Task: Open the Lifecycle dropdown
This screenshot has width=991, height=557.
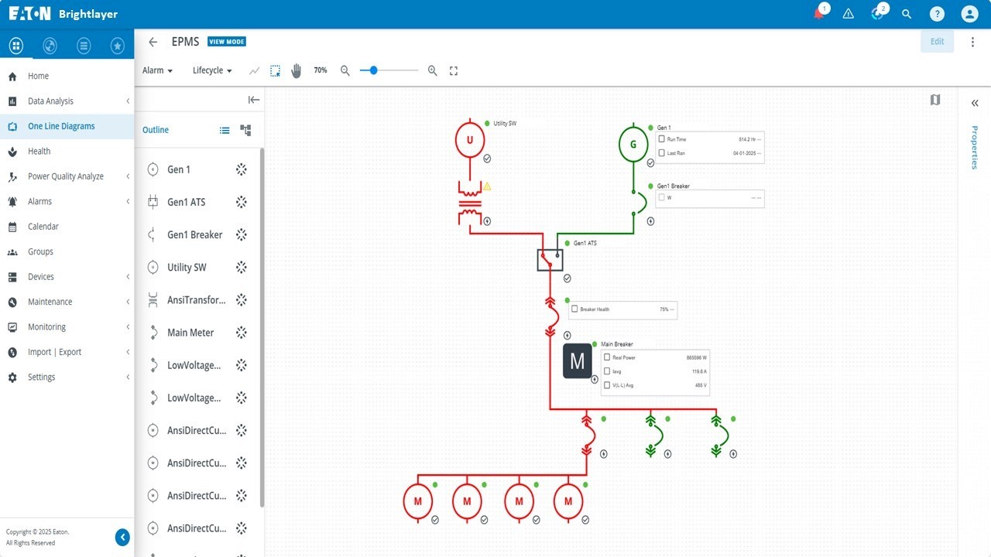Action: point(211,70)
